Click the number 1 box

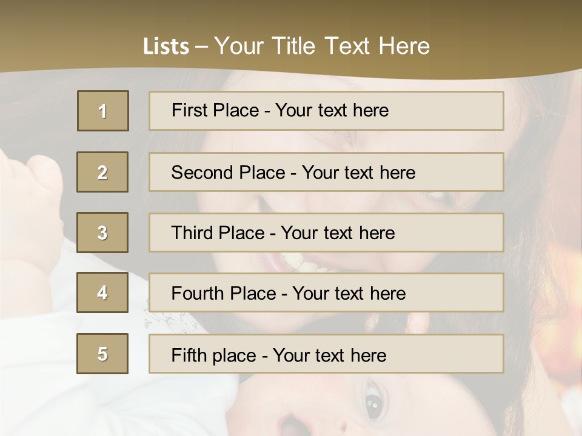click(103, 111)
